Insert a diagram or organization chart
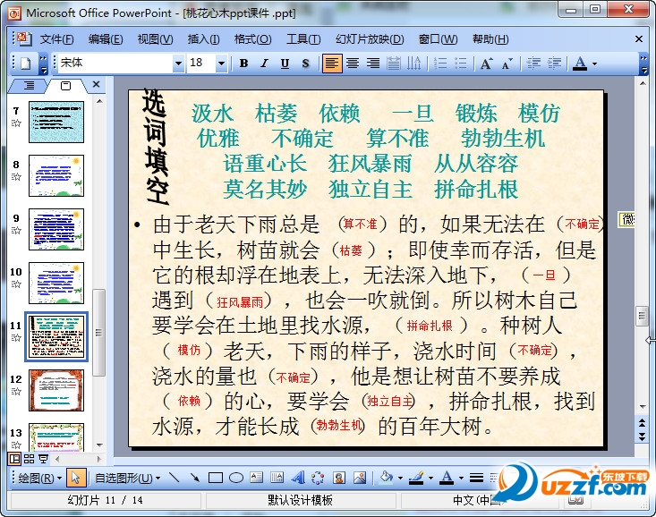The width and height of the screenshot is (656, 517). [318, 478]
